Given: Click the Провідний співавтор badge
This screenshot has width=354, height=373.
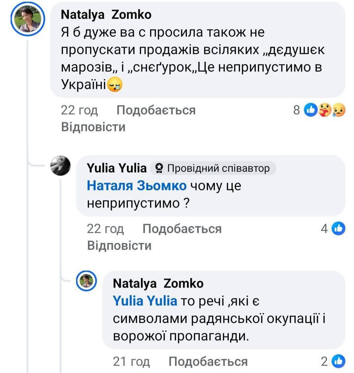Looking at the screenshot, I should (x=213, y=168).
